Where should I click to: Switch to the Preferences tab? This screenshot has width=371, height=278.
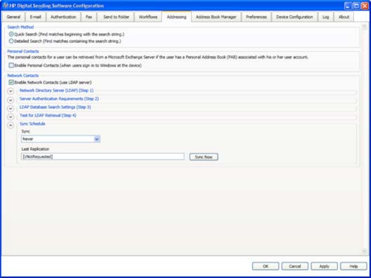tap(256, 17)
